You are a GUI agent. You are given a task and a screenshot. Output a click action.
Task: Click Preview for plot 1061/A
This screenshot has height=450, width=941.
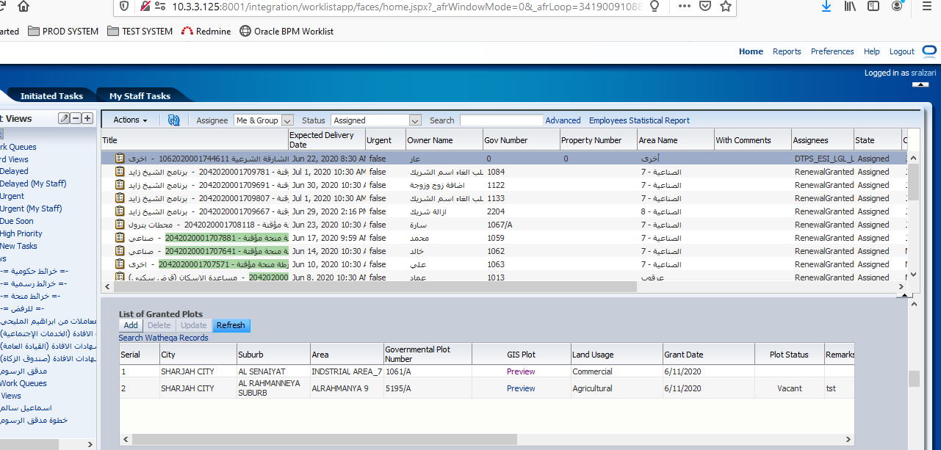pyautogui.click(x=521, y=371)
